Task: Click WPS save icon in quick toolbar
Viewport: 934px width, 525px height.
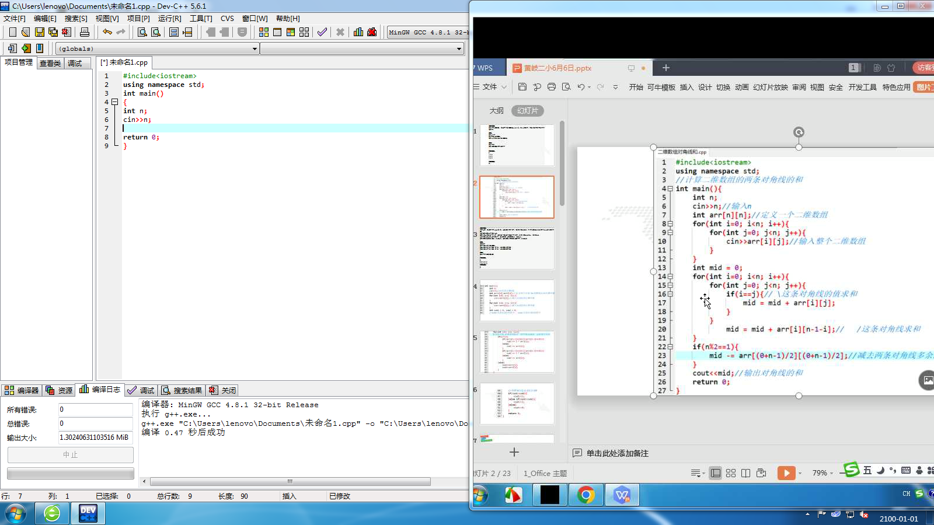Action: coord(522,87)
